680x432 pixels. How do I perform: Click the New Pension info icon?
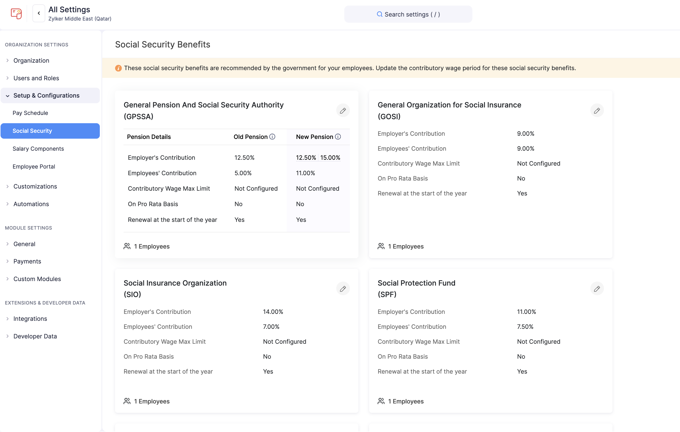[x=338, y=137]
